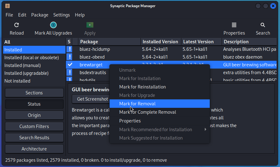Screen dimensions: 280x167
Task: Click status icon for bsdextrautils
Action: click(70, 73)
